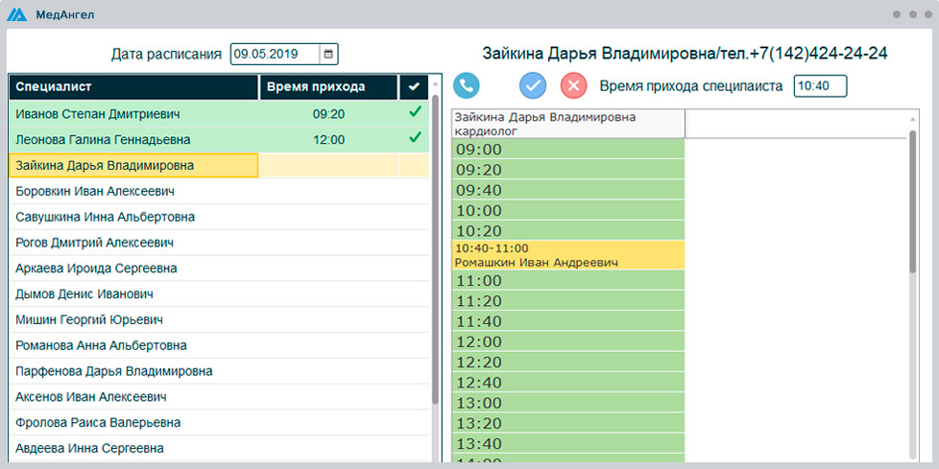Screen dimensions: 939x469
Task: Open the calendar picker in date field
Action: coord(328,55)
